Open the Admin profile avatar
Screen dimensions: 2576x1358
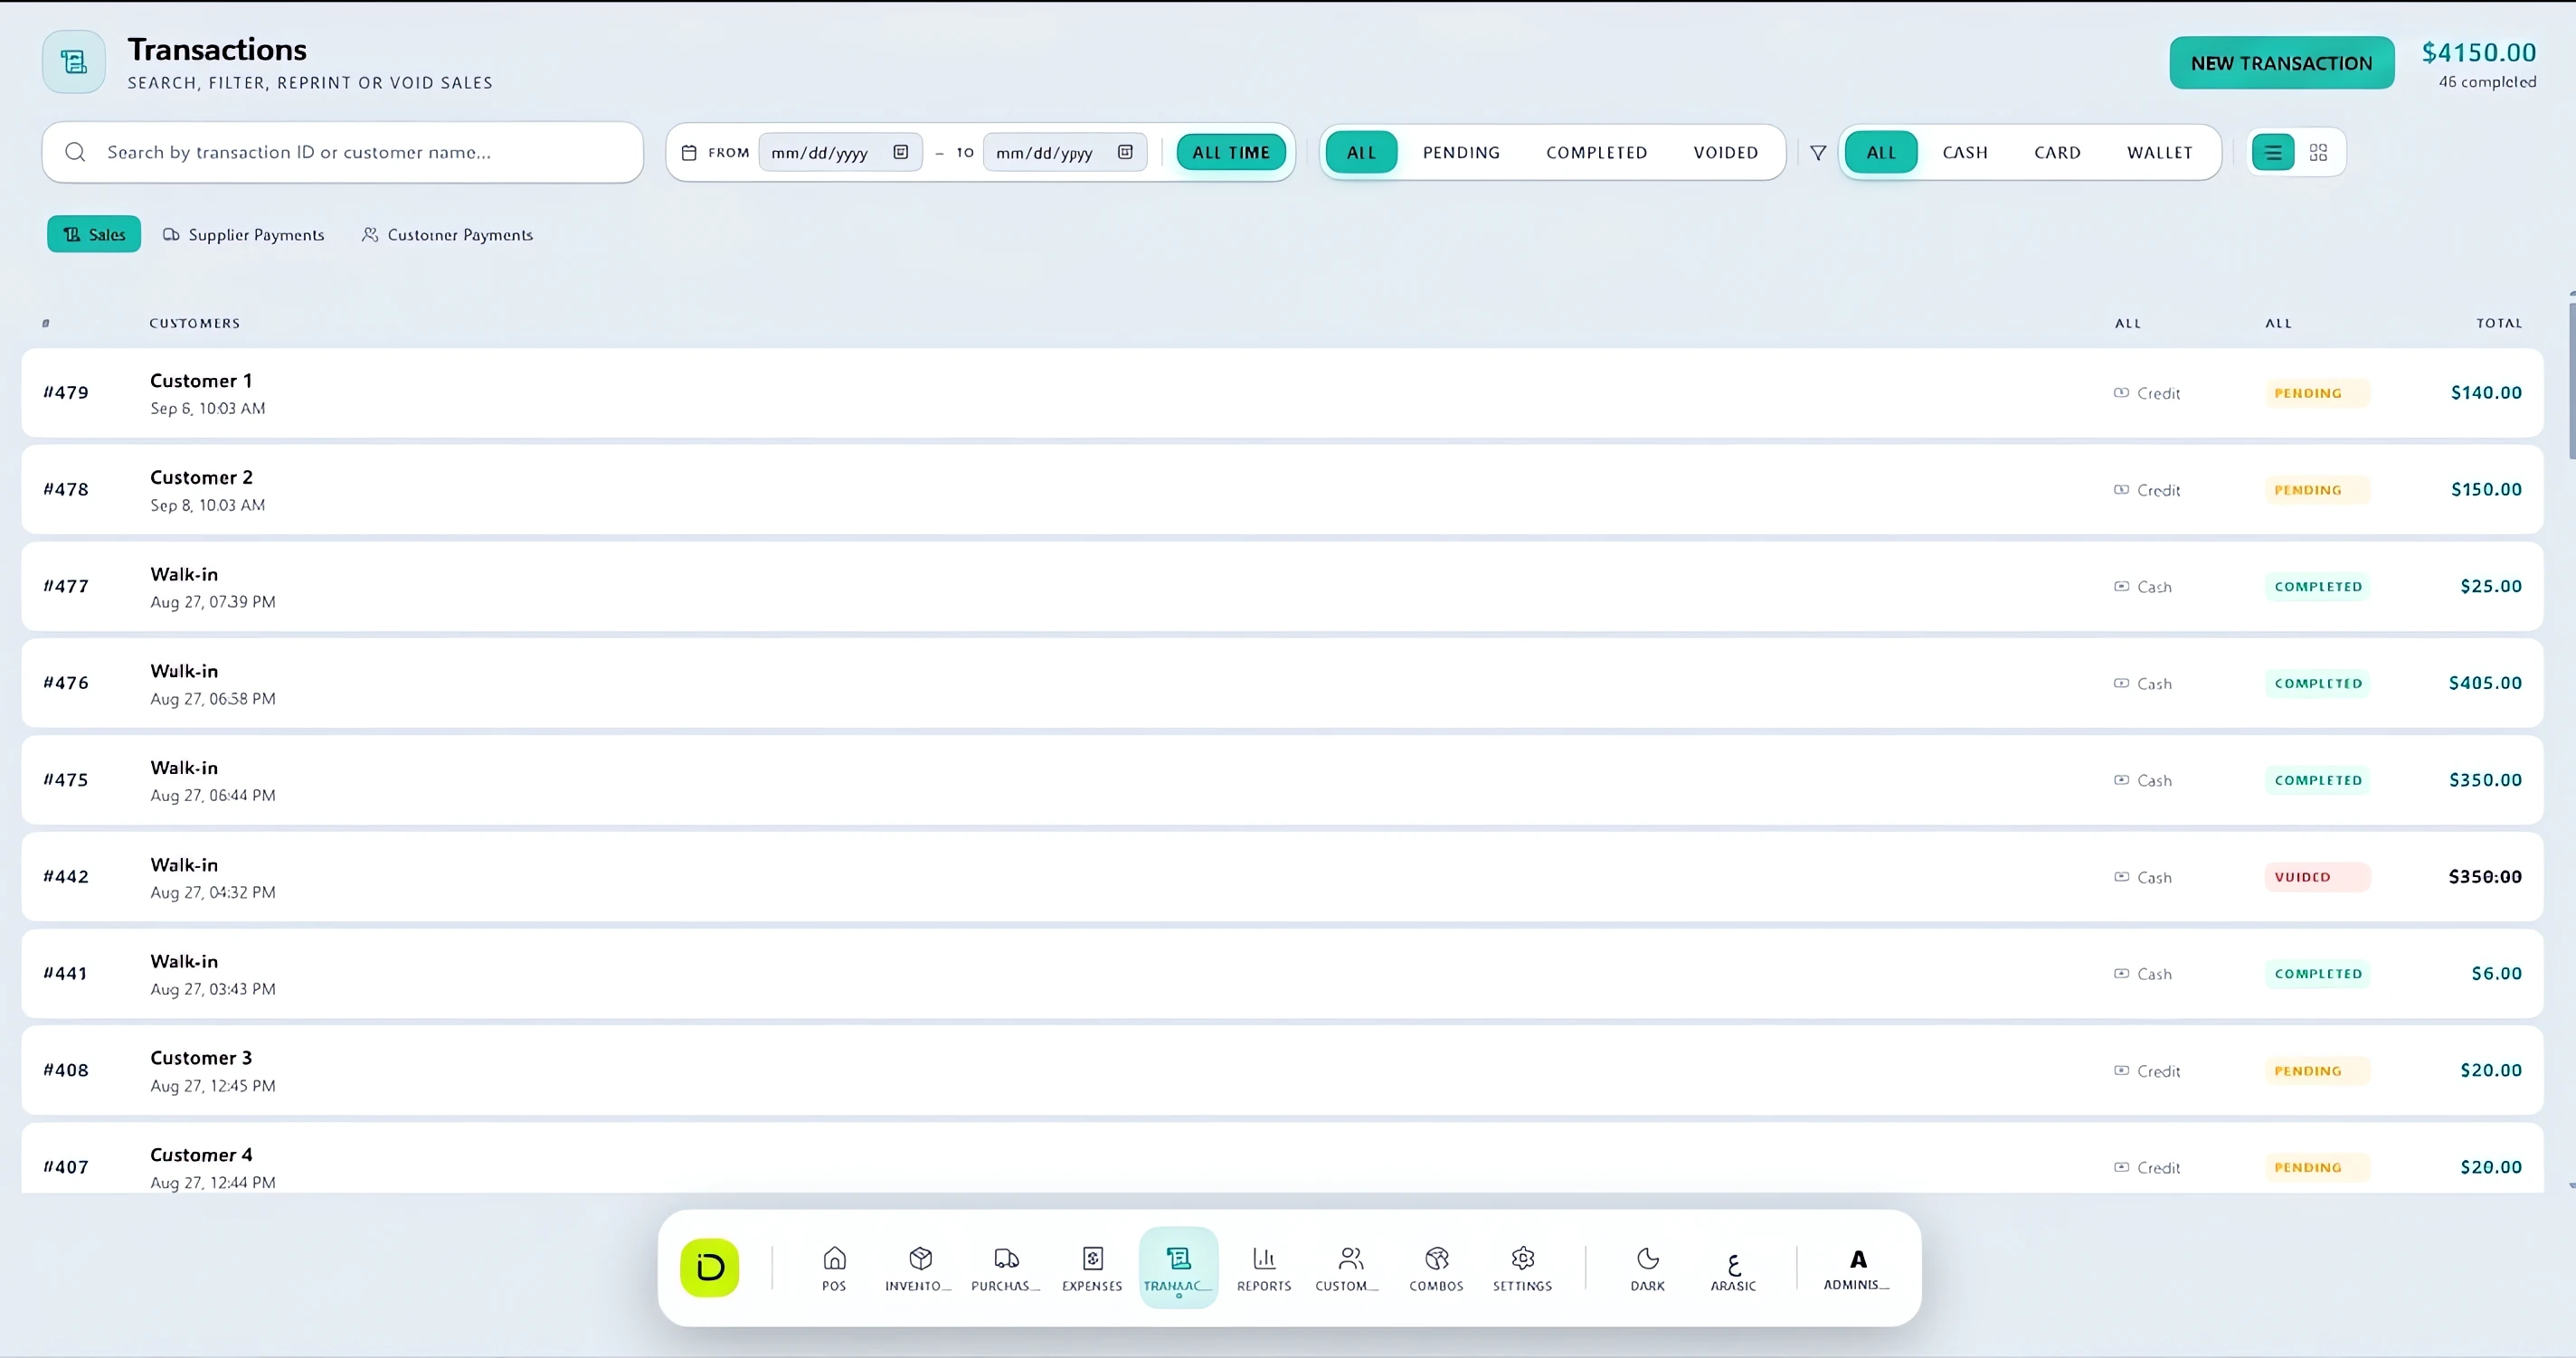[1857, 1267]
